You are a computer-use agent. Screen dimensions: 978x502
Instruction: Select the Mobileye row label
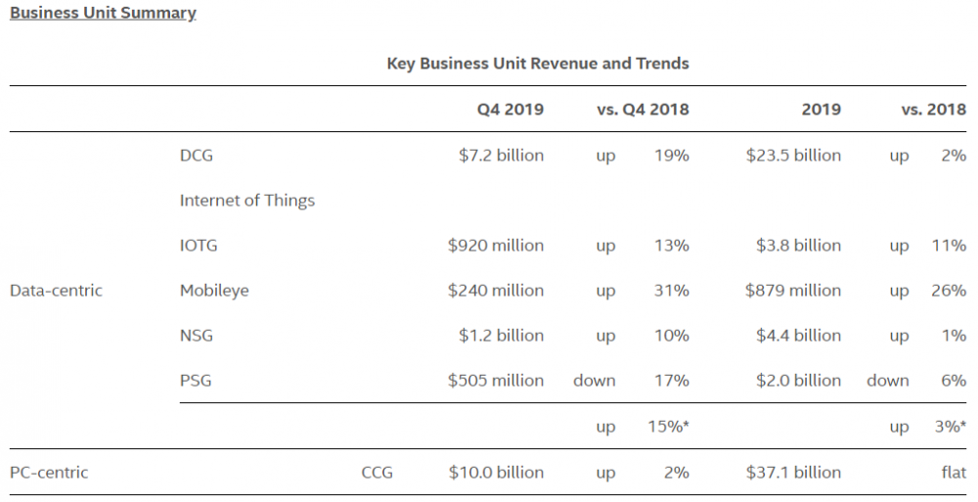pos(214,291)
